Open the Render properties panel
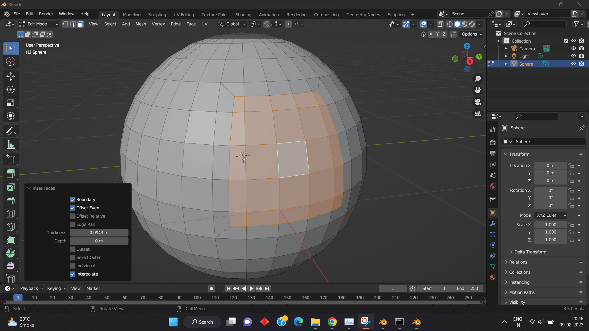Viewport: 589px width, 331px height. point(493,143)
